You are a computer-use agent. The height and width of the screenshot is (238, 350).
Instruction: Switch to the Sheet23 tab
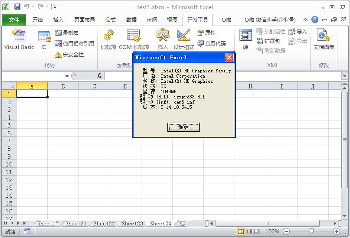pyautogui.click(x=132, y=224)
